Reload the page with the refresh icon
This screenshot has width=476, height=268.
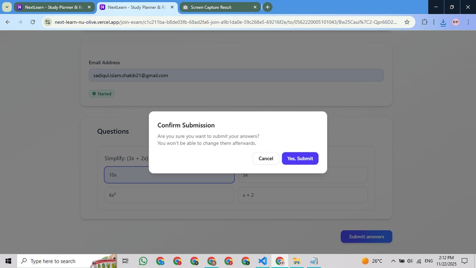click(x=33, y=22)
